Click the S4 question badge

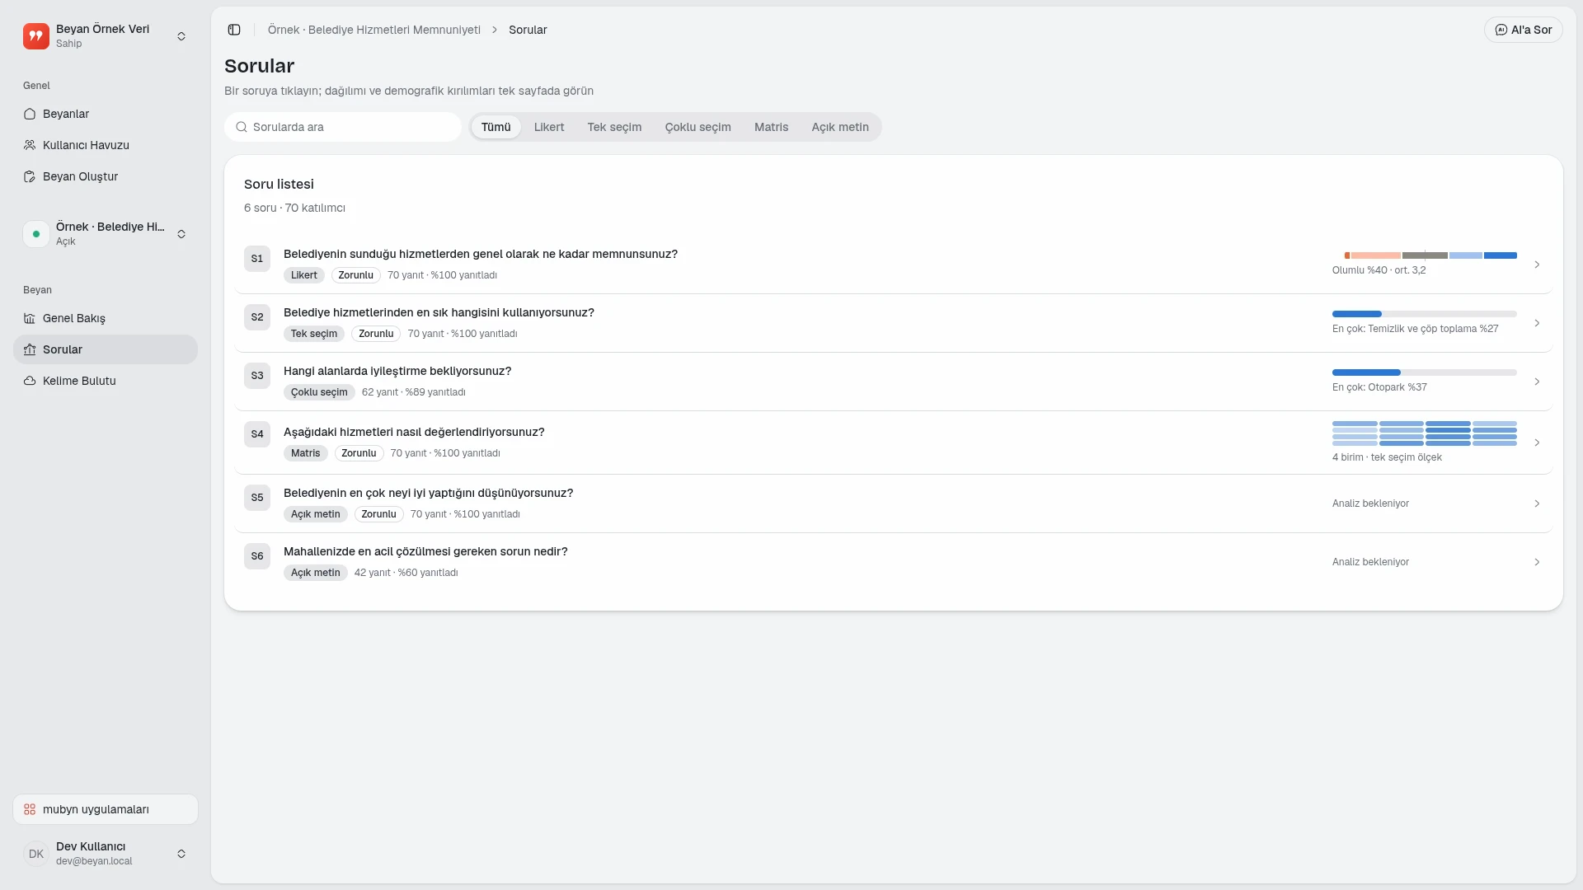click(257, 434)
